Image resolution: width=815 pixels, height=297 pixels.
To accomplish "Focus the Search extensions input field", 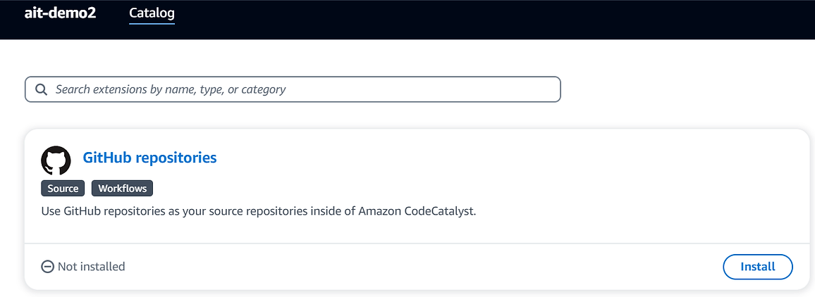I will 293,89.
